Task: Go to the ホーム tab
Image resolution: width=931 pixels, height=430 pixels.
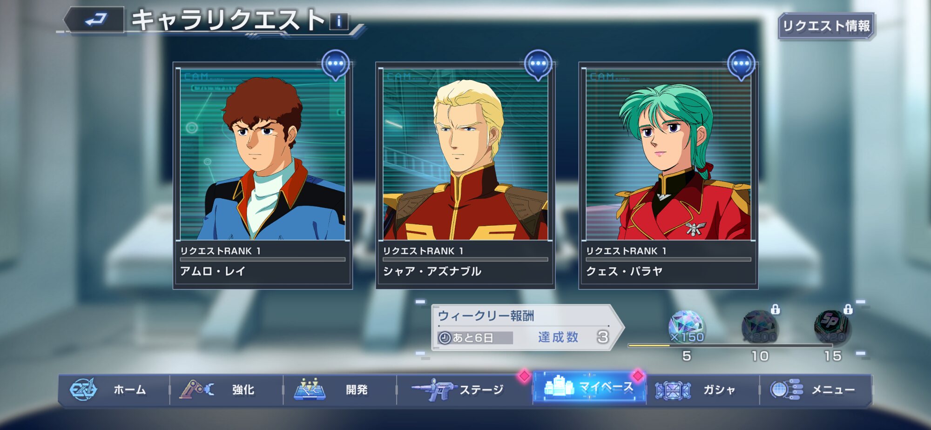Action: click(x=114, y=390)
